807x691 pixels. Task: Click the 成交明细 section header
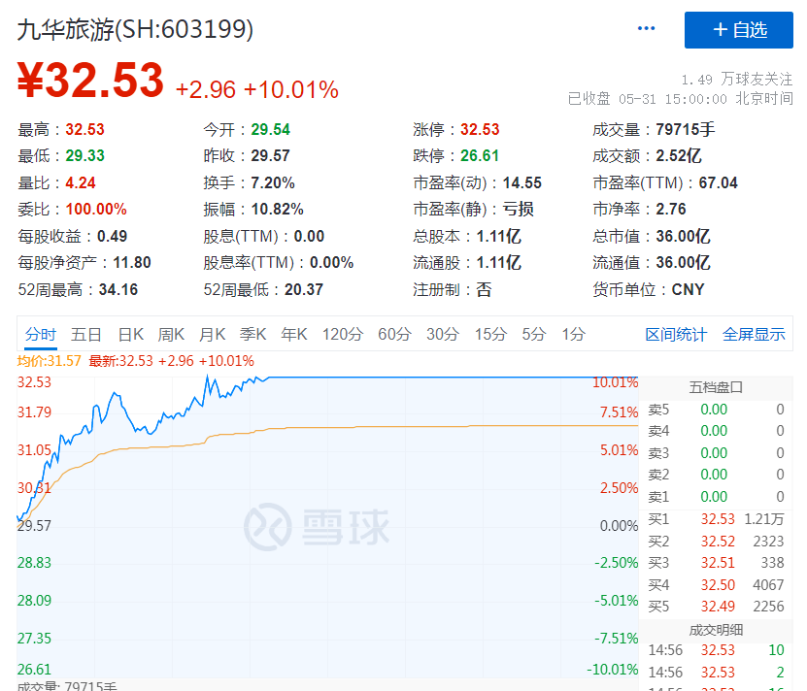pyautogui.click(x=716, y=630)
